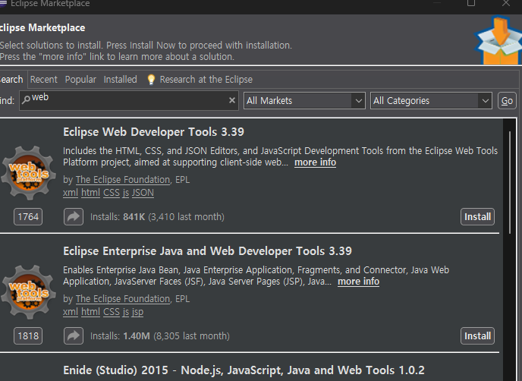Click the Marketplace box banner icon

(x=498, y=41)
